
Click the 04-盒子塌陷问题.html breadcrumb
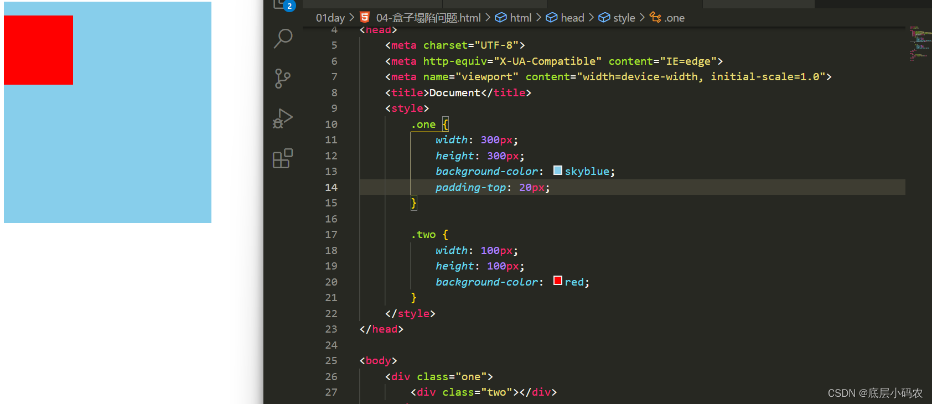[428, 18]
